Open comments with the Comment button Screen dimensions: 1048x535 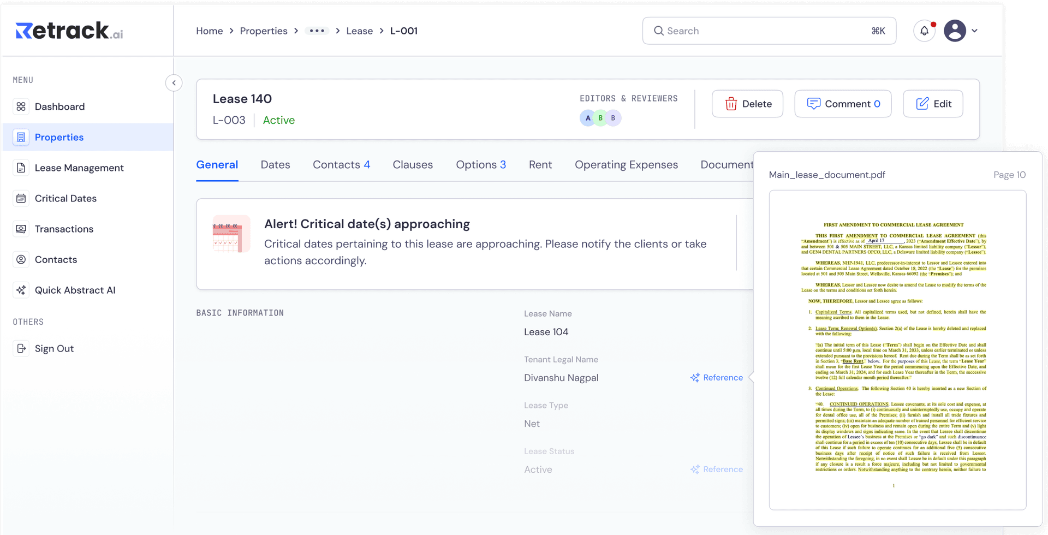point(843,104)
